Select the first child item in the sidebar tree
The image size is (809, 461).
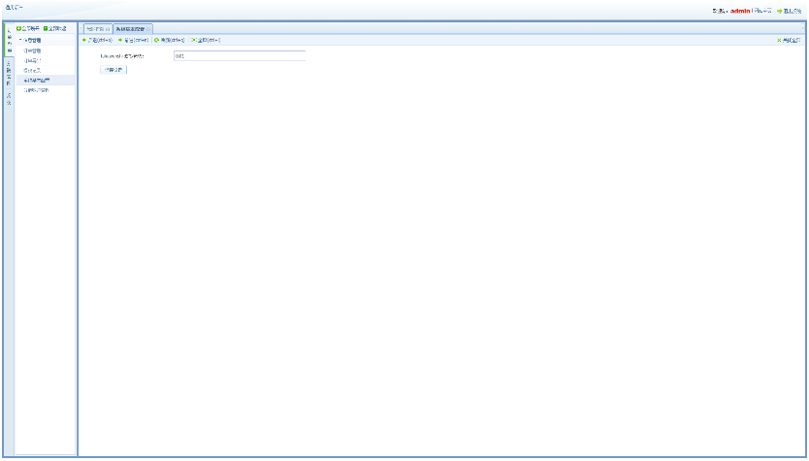tap(33, 50)
